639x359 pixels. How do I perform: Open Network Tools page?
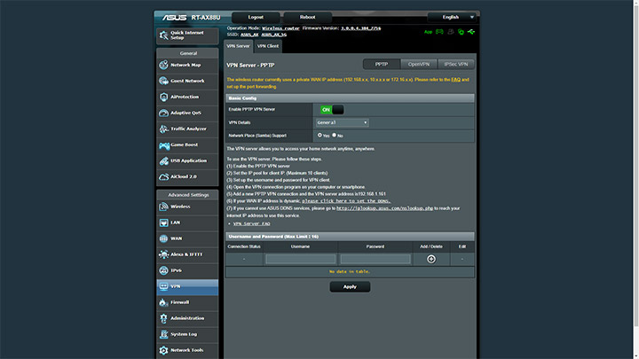click(187, 350)
